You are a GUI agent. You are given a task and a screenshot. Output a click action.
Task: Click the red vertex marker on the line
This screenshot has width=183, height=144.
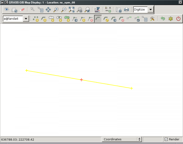click(x=81, y=80)
